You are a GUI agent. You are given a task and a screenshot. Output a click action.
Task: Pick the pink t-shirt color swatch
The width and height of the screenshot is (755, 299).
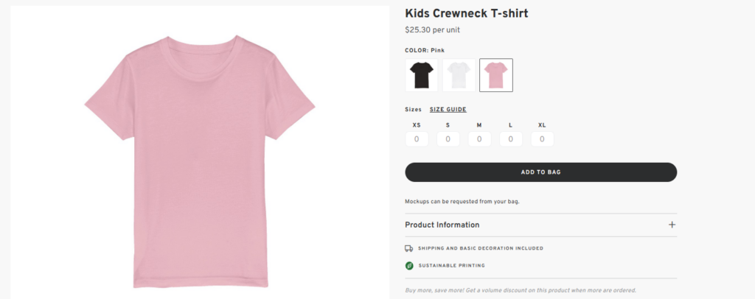pos(495,75)
